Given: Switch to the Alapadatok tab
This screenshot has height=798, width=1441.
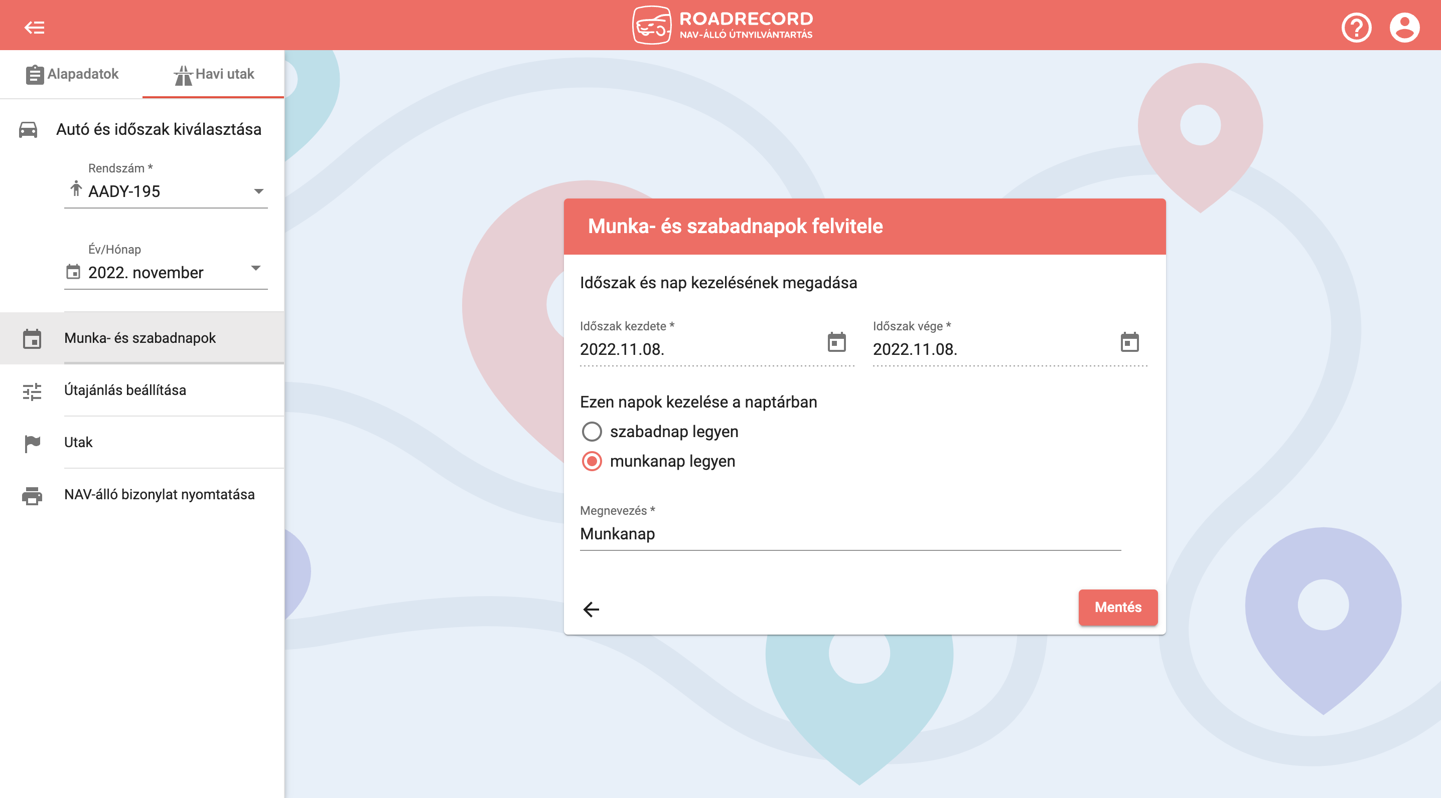Looking at the screenshot, I should pos(72,74).
